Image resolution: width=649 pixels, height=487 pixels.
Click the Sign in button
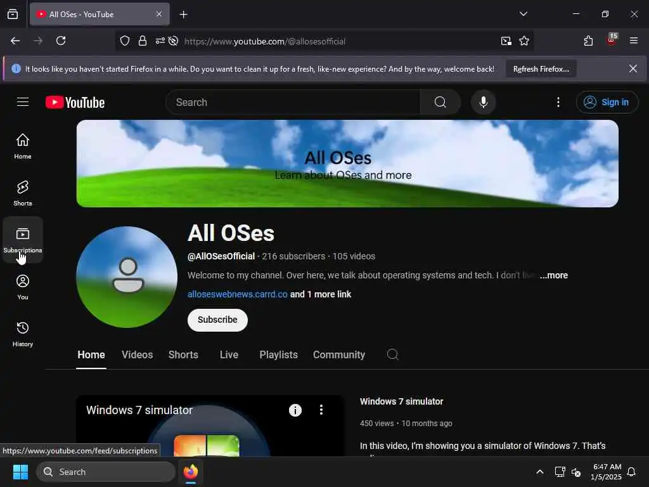point(607,102)
